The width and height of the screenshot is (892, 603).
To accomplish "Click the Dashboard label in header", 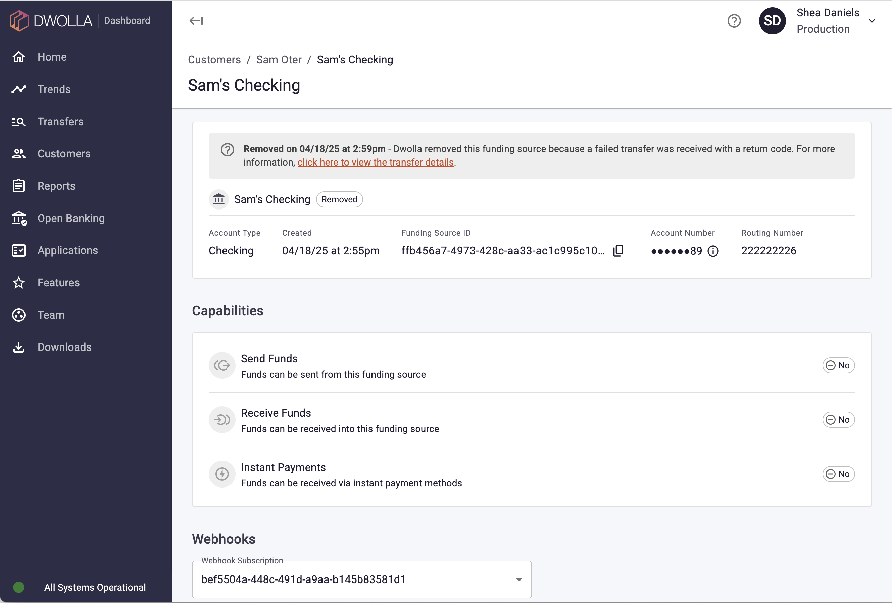I will [127, 20].
